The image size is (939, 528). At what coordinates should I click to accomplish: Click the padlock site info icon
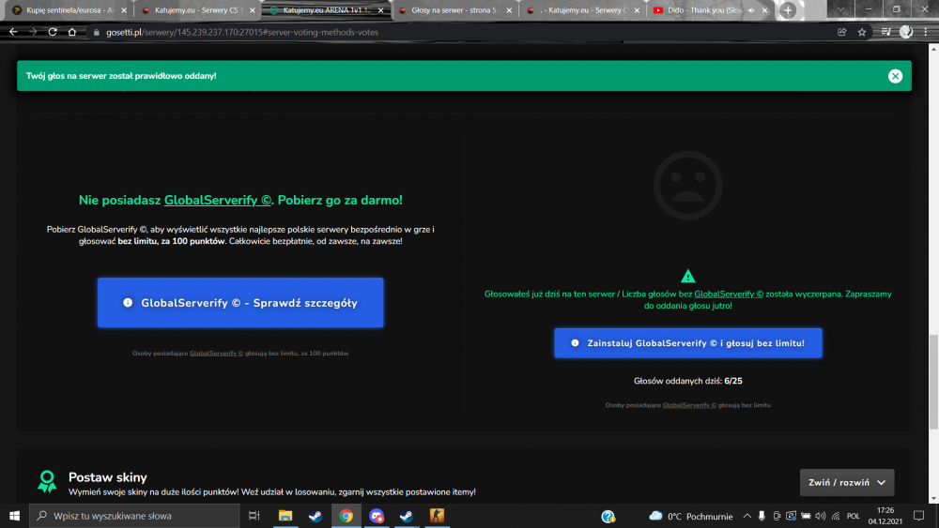point(96,32)
